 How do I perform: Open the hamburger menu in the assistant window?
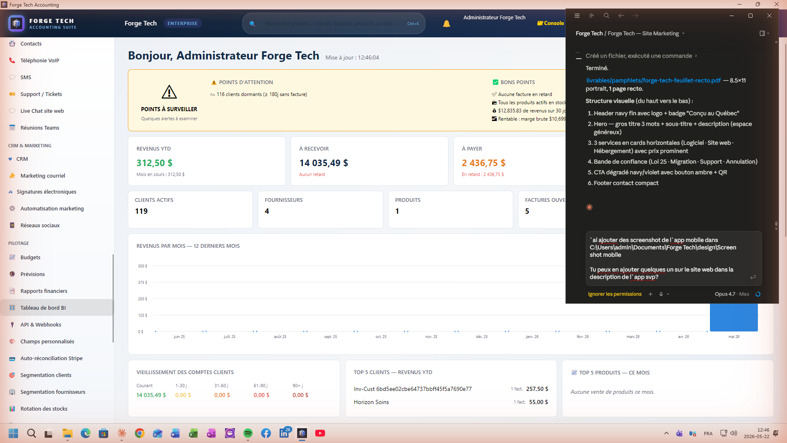577,16
